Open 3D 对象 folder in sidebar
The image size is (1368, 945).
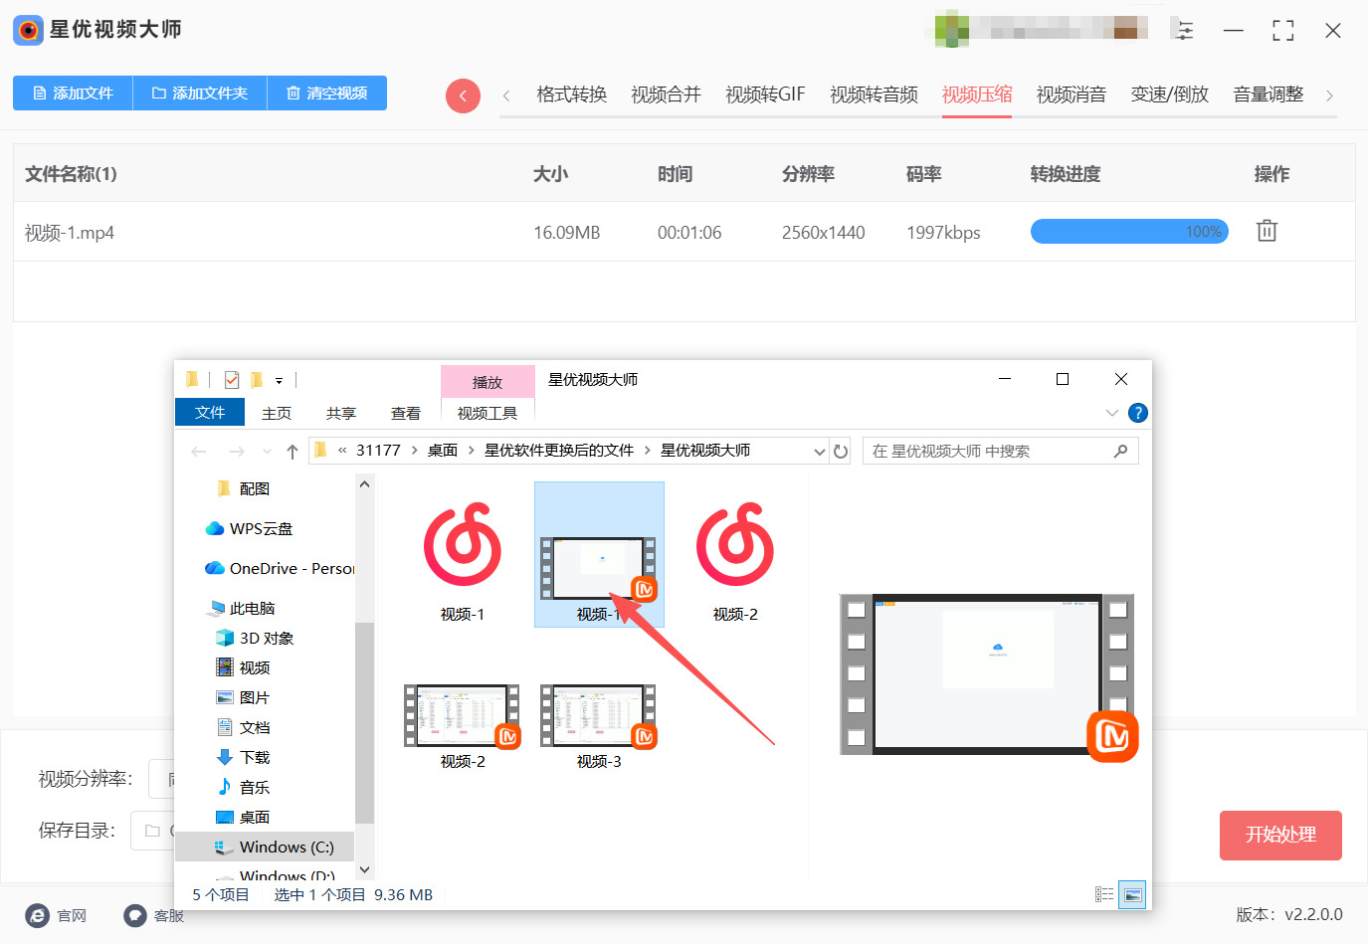[x=255, y=639]
